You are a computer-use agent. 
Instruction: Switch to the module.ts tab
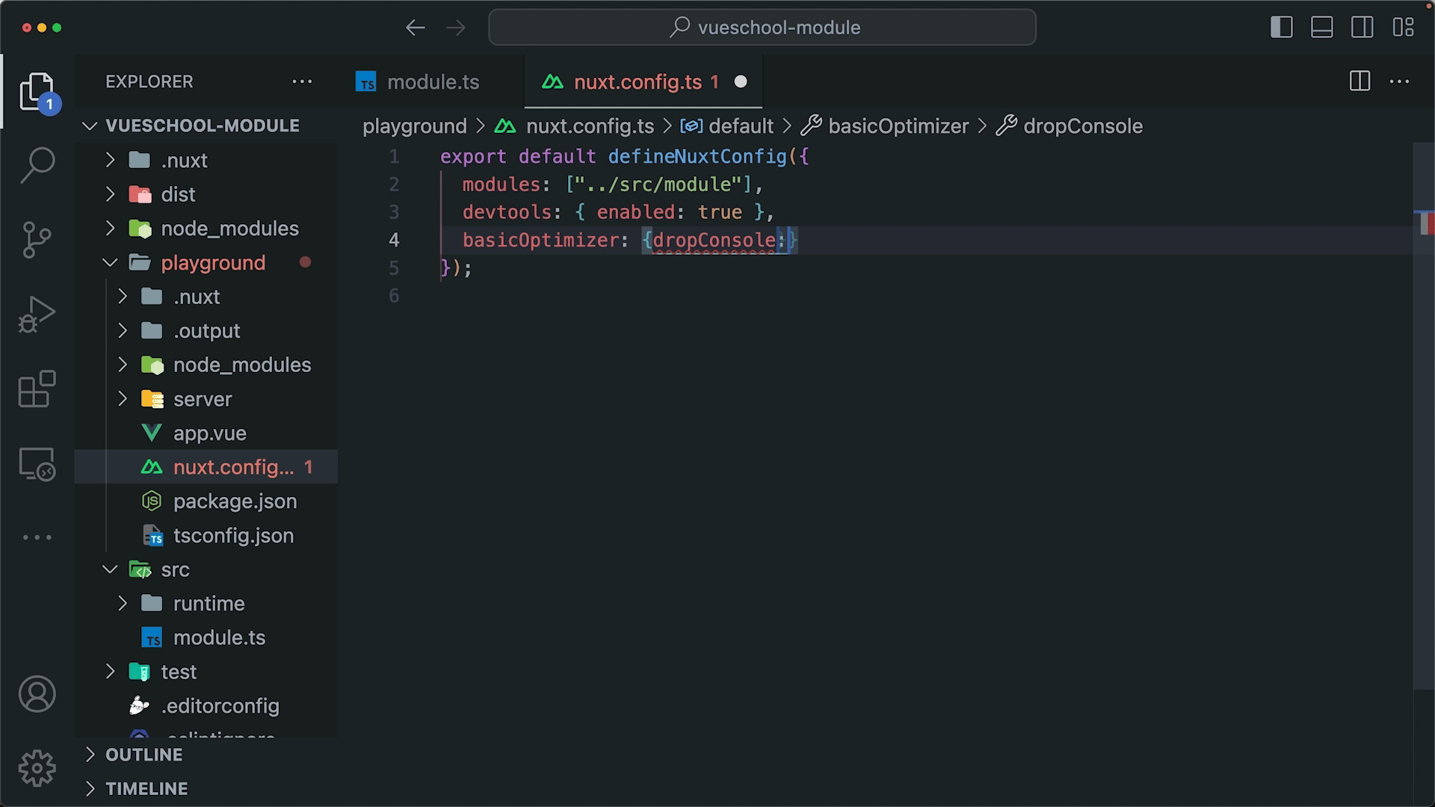click(x=433, y=81)
